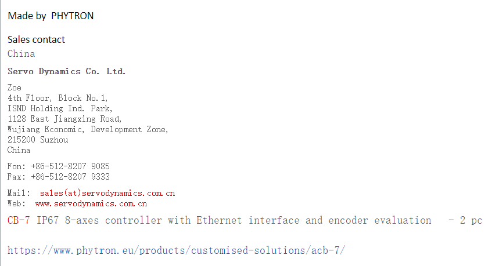Open the phytron.eu acb-7 product URL
This screenshot has height=266, width=492.
tap(177, 250)
